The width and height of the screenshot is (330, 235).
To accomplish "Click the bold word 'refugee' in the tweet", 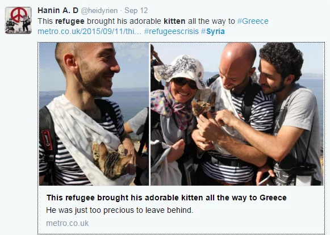I will point(70,21).
